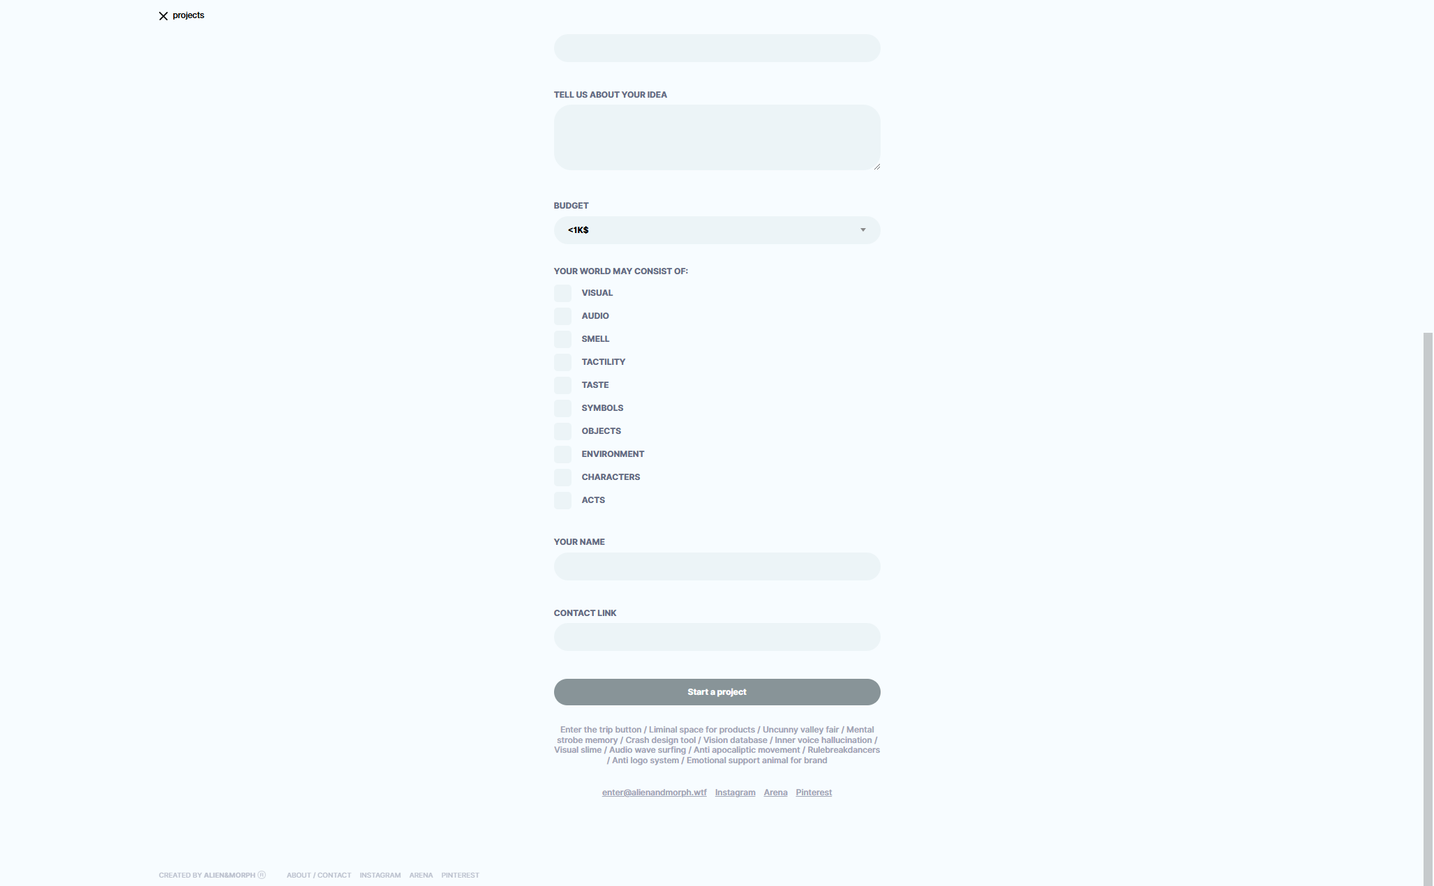Click the Pinterest social icon

point(813,792)
